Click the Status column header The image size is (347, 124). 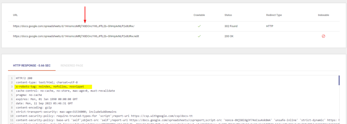pyautogui.click(x=228, y=15)
